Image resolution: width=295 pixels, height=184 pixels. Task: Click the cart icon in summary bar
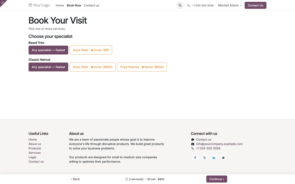point(127,179)
